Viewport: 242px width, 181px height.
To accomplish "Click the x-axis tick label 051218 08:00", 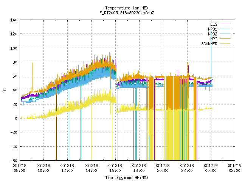I will [19, 168].
